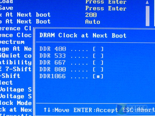Click the 'lock Mode' menu row
Viewport: 155px width, 116px height.
16,103
